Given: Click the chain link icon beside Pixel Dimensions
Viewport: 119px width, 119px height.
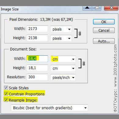Looking at the screenshot, I should tap(80, 33).
